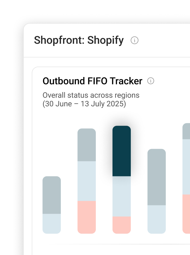Click light blue segment under dark teal segment
Viewport: 190px width, 255px height.
pyautogui.click(x=122, y=196)
